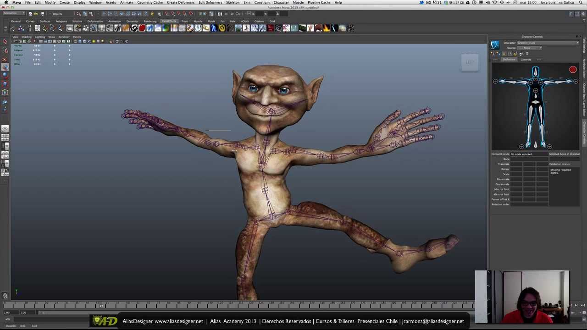Open the Pipeline Cache menu
Viewport: 587px width, 330px height.
(x=319, y=2)
